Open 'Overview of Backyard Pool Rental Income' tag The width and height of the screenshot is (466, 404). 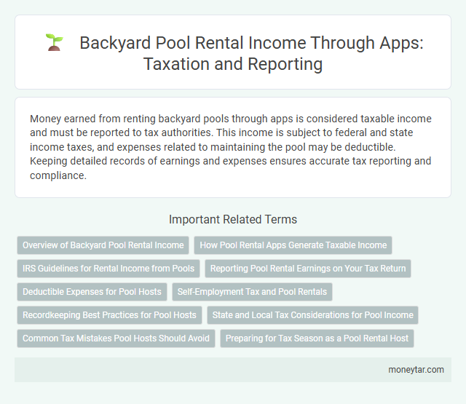click(103, 245)
